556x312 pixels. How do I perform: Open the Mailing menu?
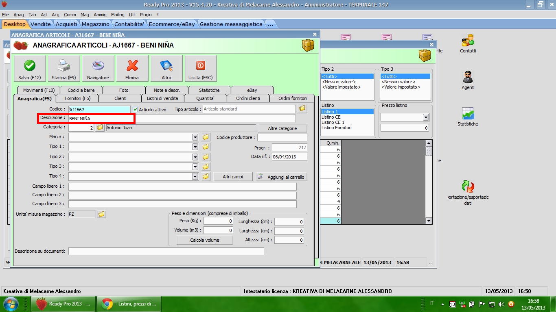click(118, 15)
